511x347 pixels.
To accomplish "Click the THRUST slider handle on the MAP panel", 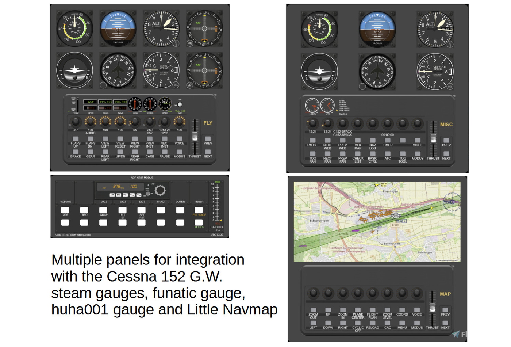I will coord(432,308).
